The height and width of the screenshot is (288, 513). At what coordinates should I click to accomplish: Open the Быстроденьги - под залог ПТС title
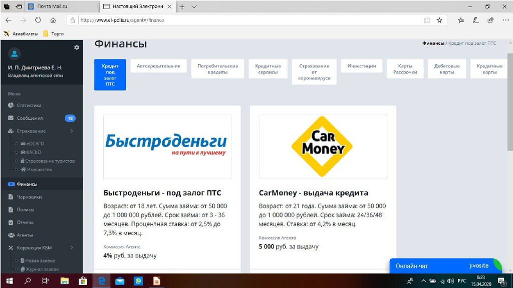[162, 192]
